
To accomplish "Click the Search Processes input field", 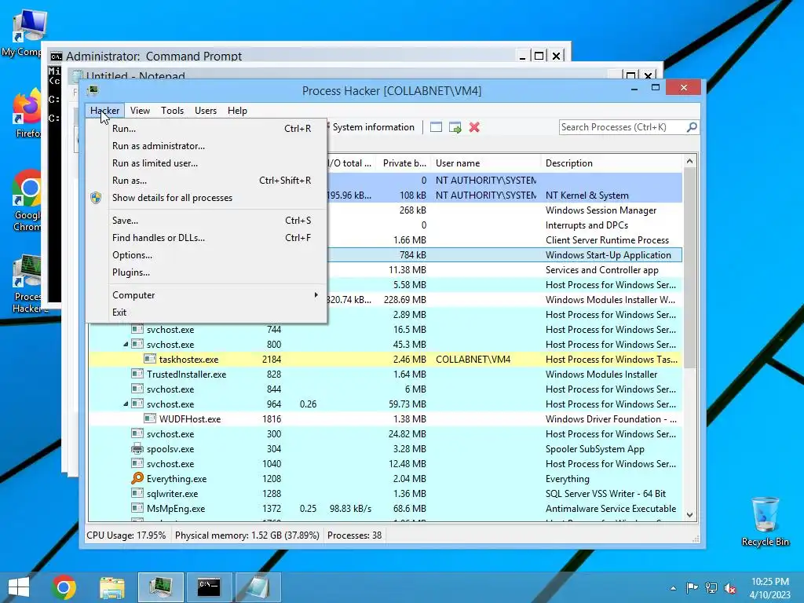I will pos(623,127).
